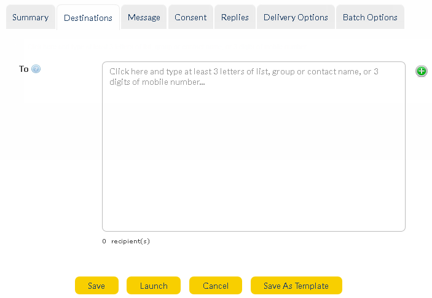Click the blue question mark icon
Screen dimensions: 432x298
tap(36, 69)
